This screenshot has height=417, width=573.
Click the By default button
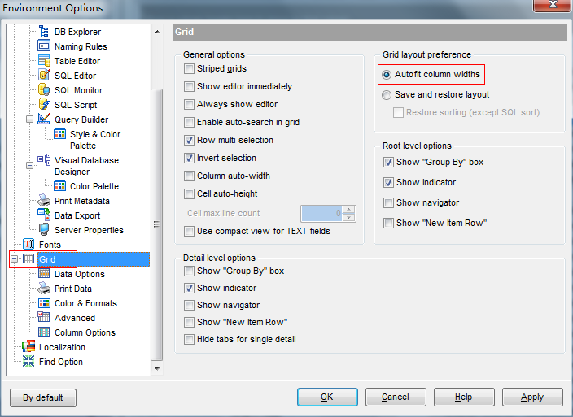(x=43, y=397)
